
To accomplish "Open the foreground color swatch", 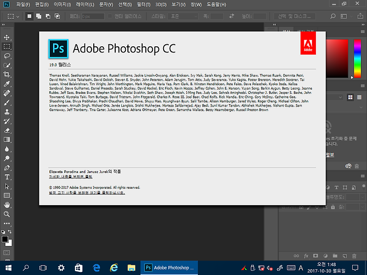I will point(5,239).
